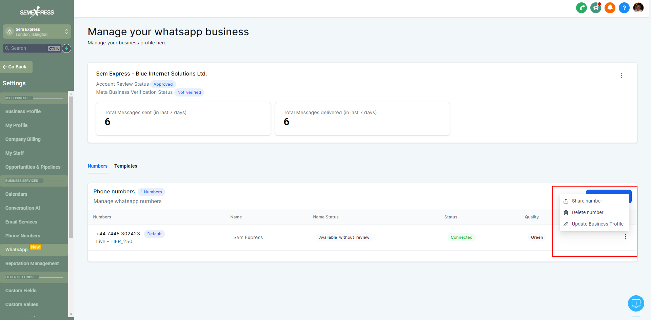Open My Profile settings

click(17, 125)
